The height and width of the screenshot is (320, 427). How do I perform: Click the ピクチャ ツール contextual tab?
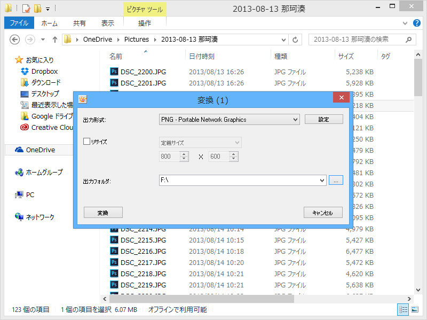coord(145,10)
